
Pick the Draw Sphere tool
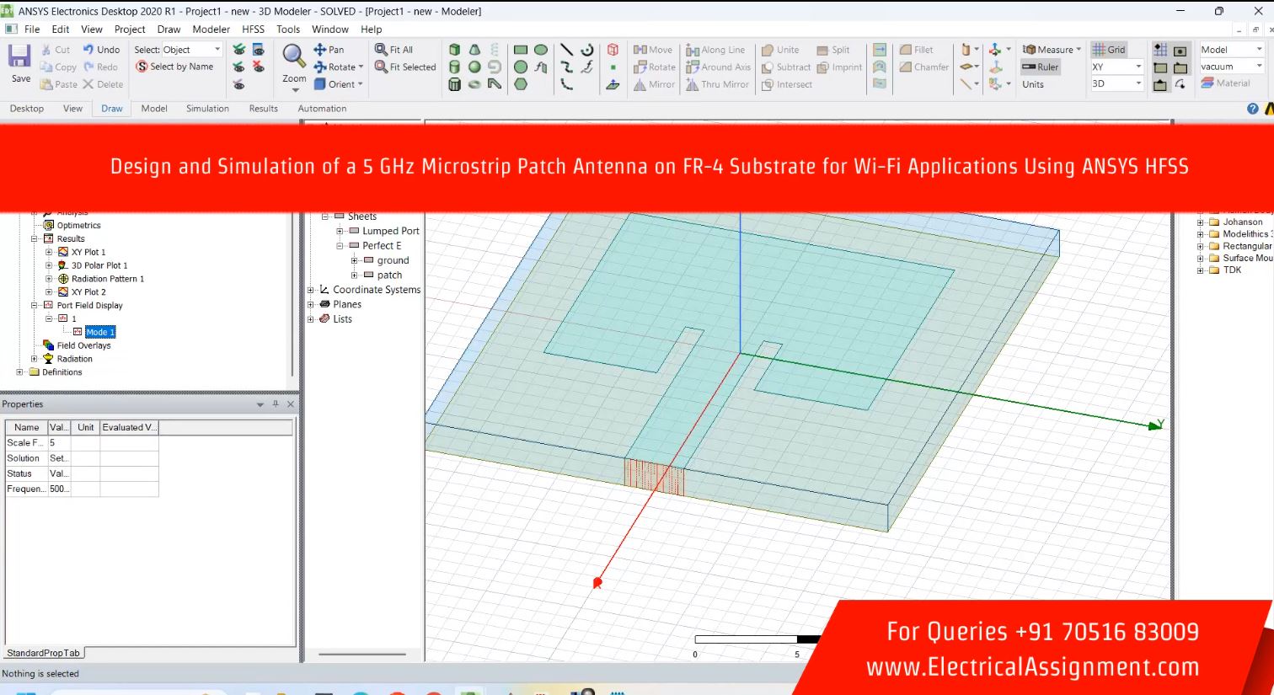pos(474,67)
